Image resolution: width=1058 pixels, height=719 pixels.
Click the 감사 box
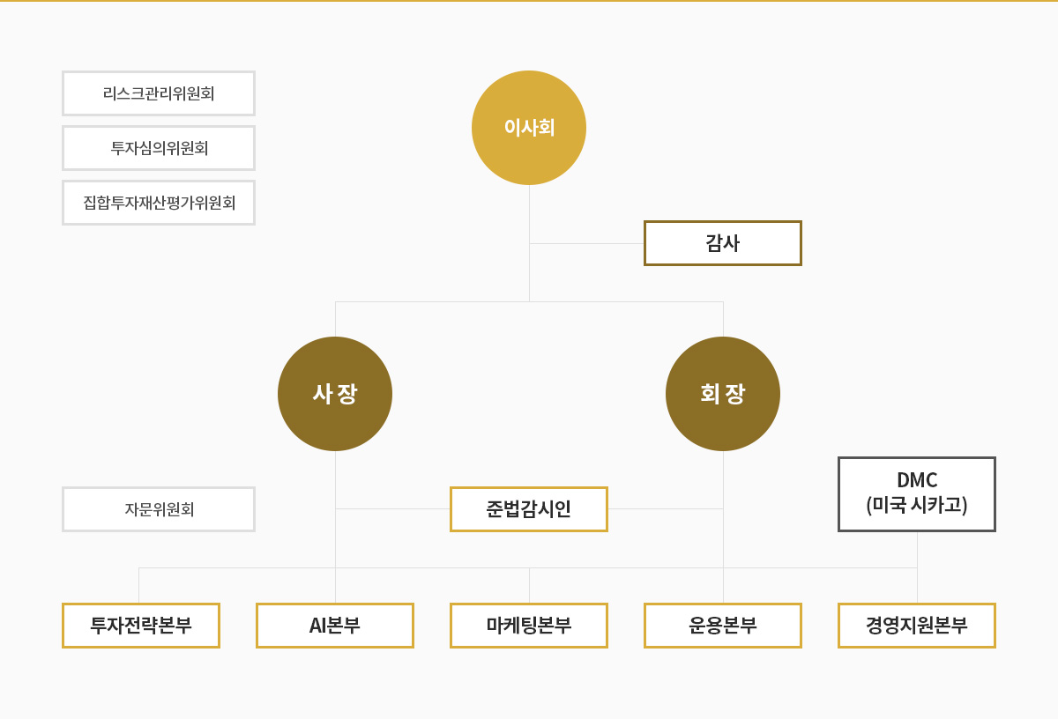tap(723, 243)
